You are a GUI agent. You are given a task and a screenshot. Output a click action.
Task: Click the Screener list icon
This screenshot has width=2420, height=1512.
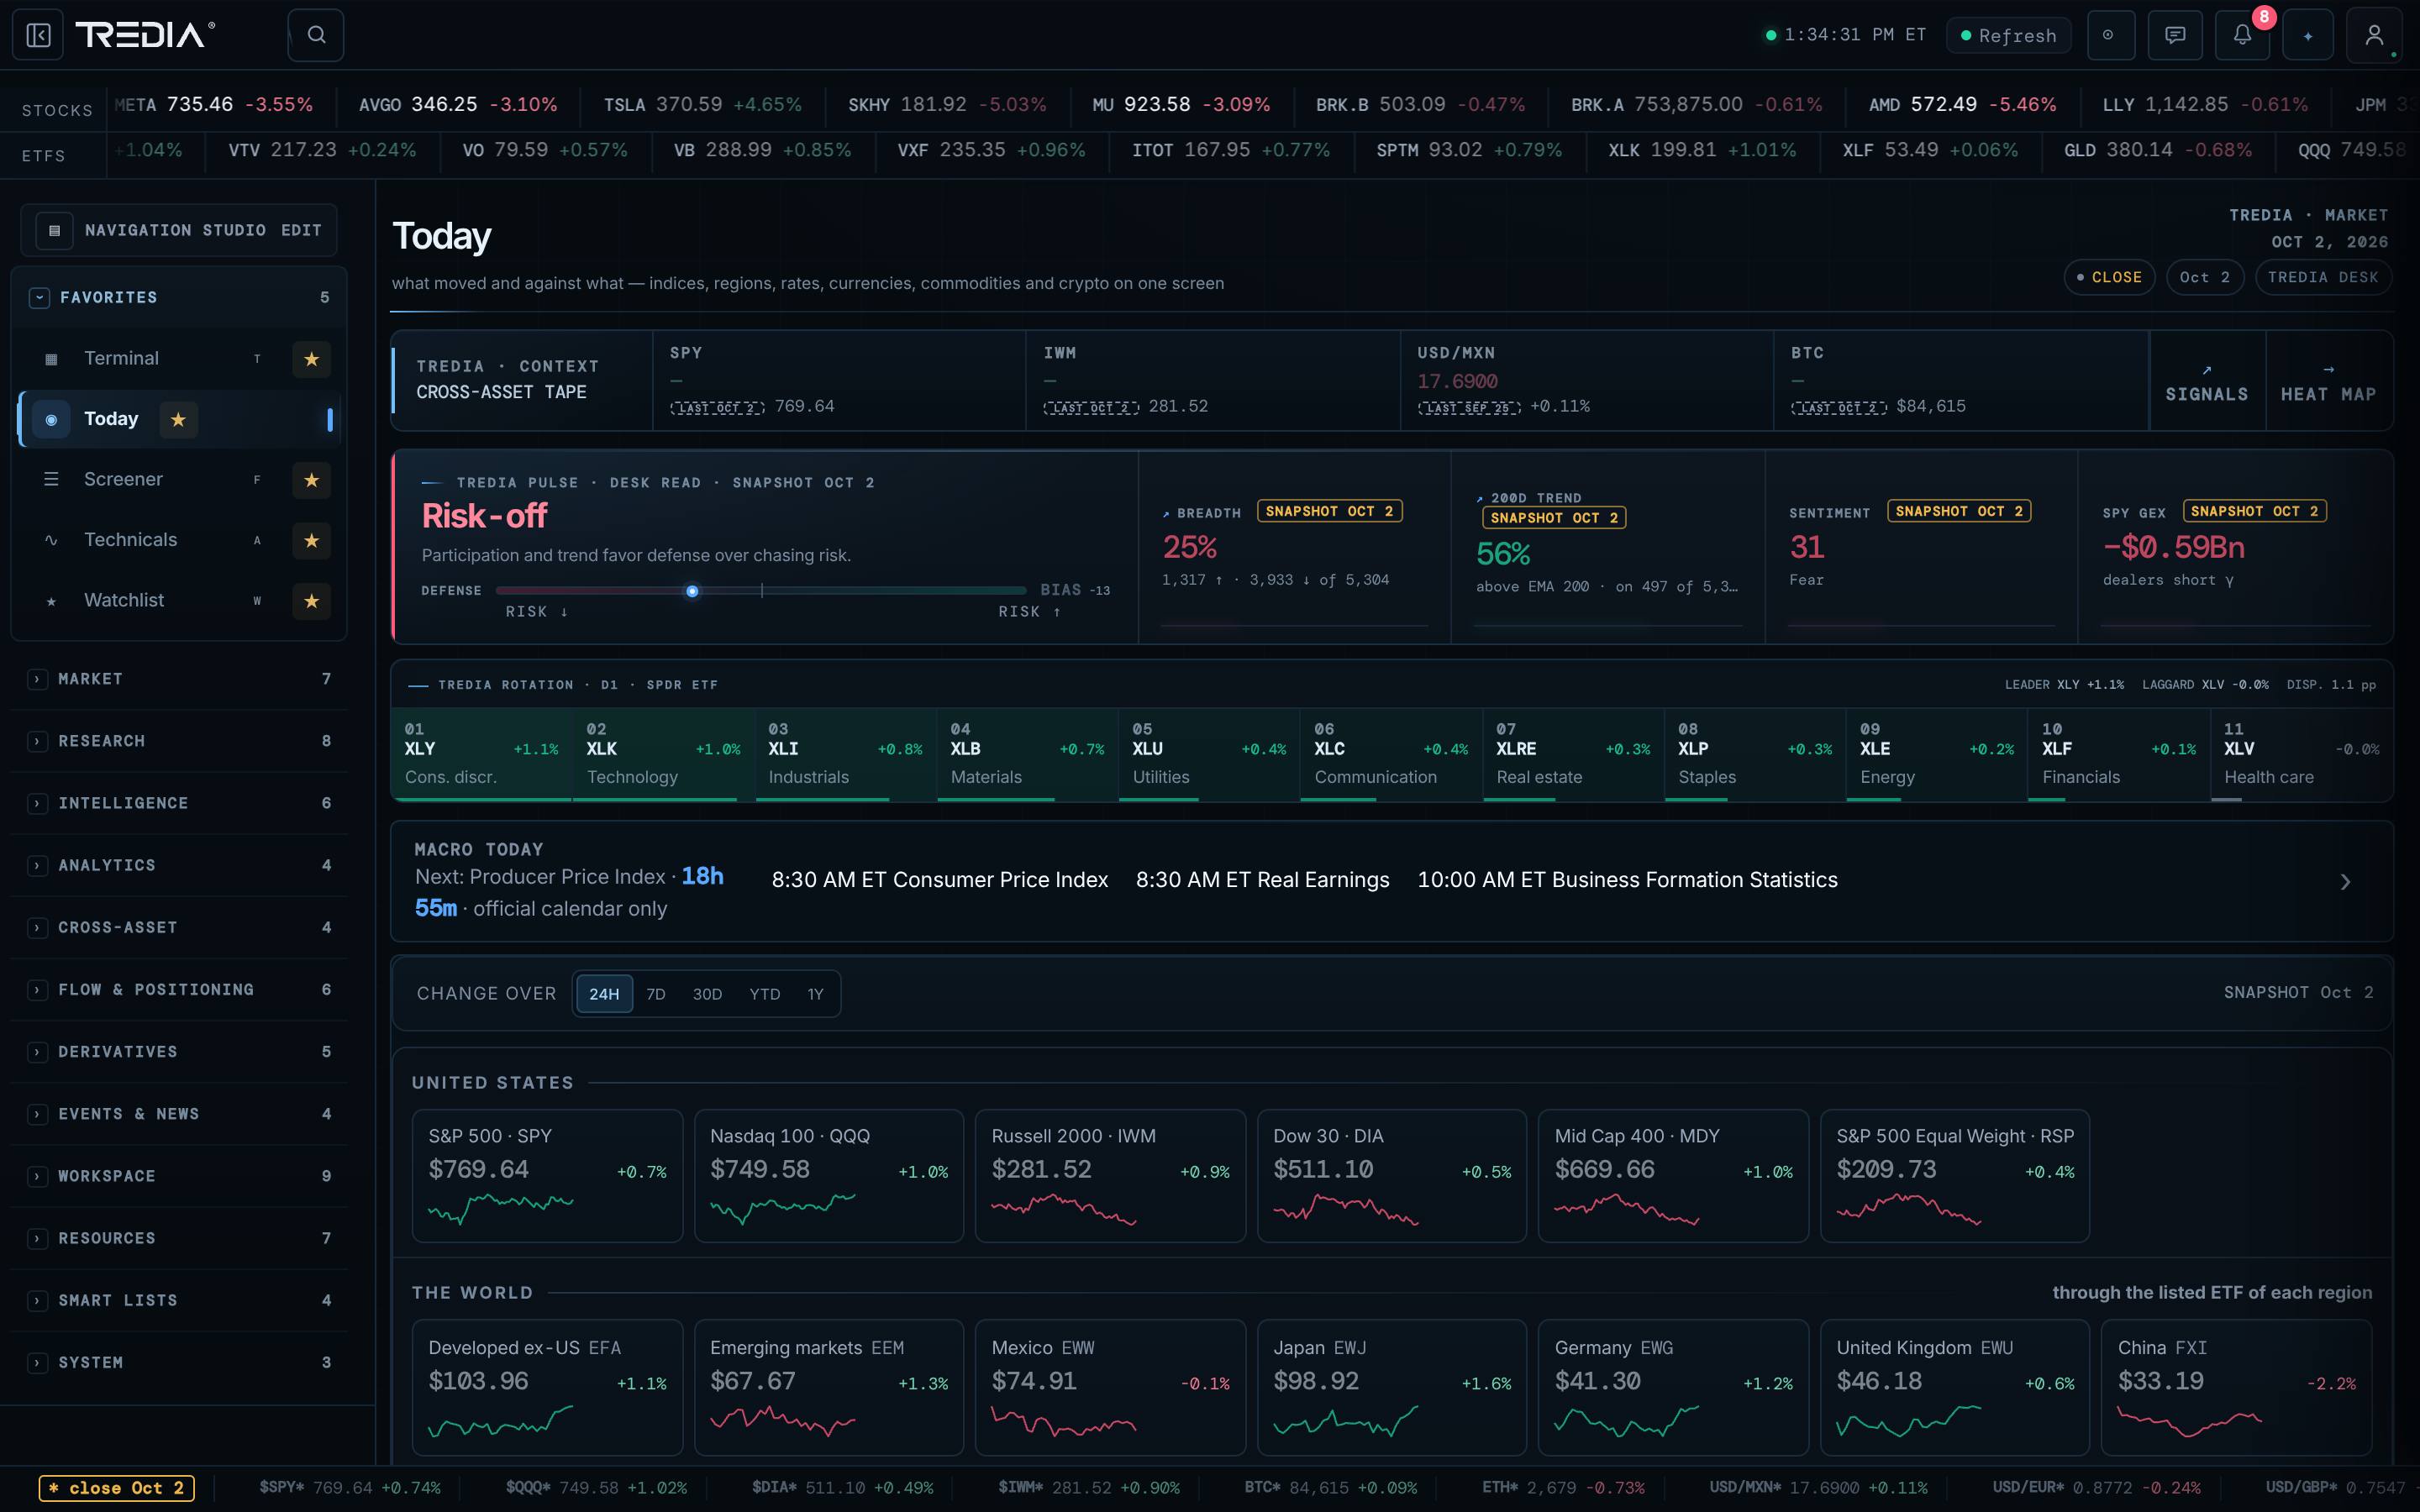pos(51,480)
